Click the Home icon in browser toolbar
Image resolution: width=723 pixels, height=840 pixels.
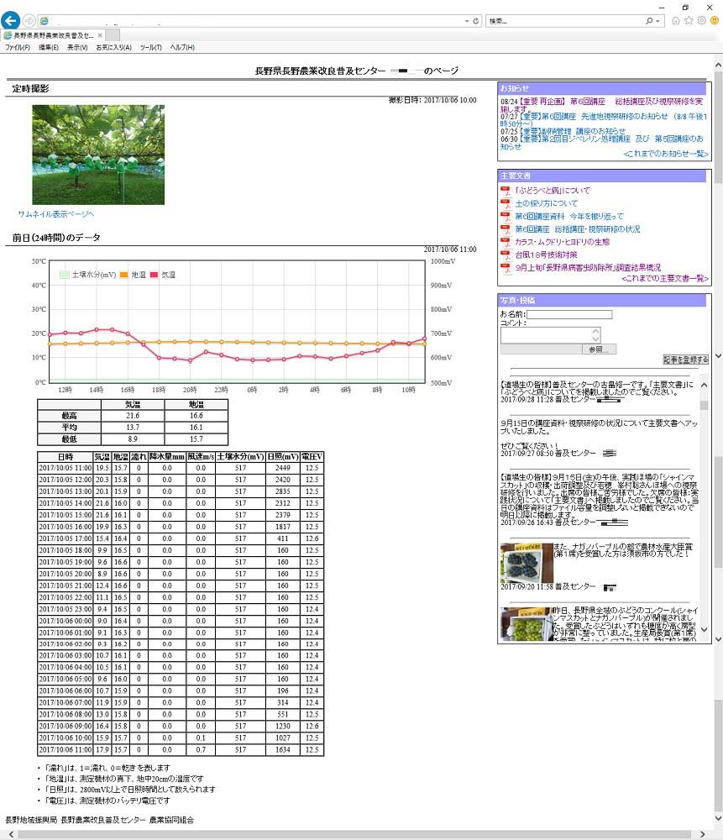coord(676,21)
